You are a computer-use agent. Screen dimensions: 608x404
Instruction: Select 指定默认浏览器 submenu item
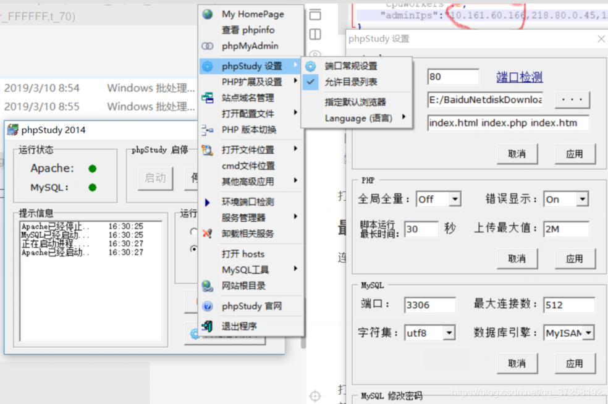click(356, 102)
